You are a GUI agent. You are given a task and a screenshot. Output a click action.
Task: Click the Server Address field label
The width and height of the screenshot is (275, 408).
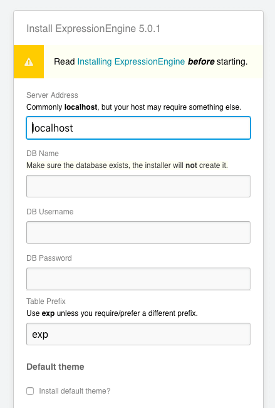52,95
